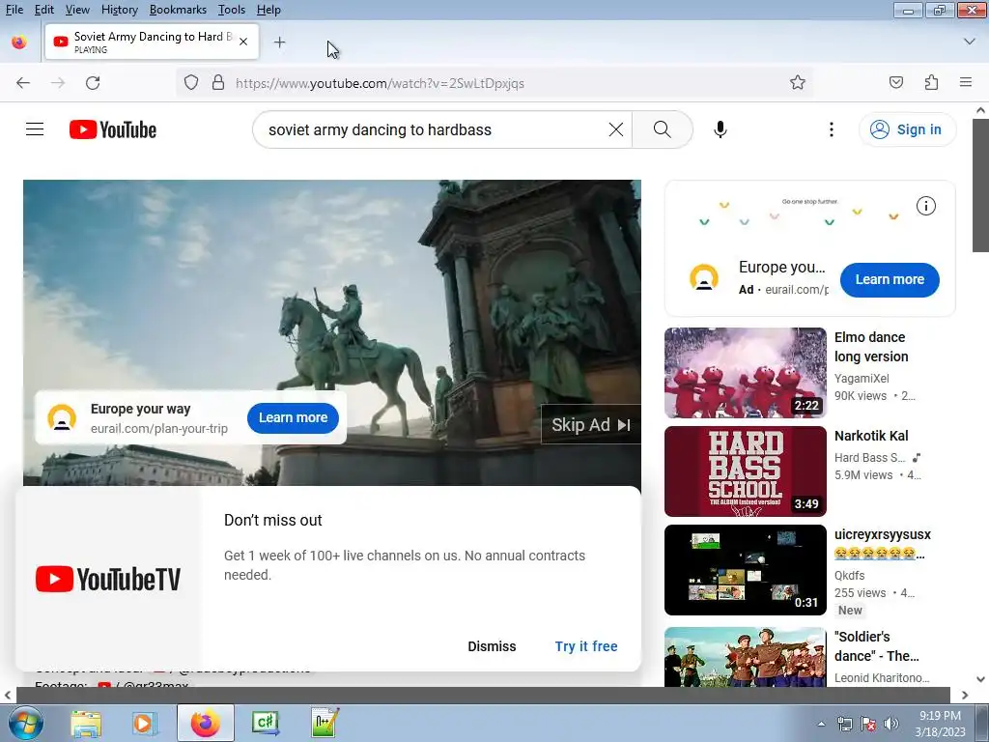Open the Soldier's dance video thumbnail
This screenshot has width=989, height=742.
(745, 656)
